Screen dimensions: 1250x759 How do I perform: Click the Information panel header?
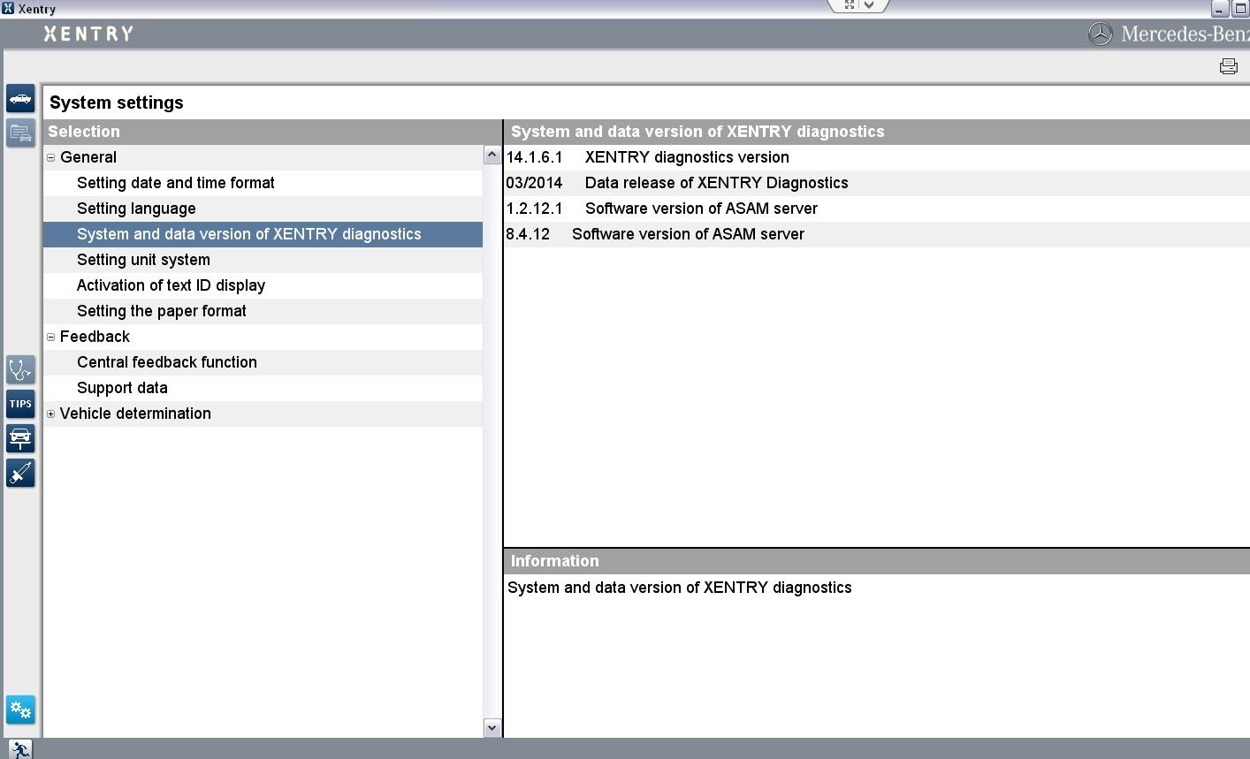876,561
